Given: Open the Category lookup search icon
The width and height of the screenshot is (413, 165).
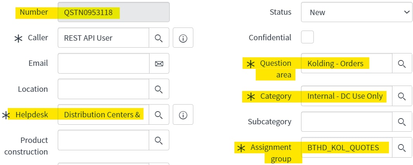Looking at the screenshot, I should click(402, 96).
